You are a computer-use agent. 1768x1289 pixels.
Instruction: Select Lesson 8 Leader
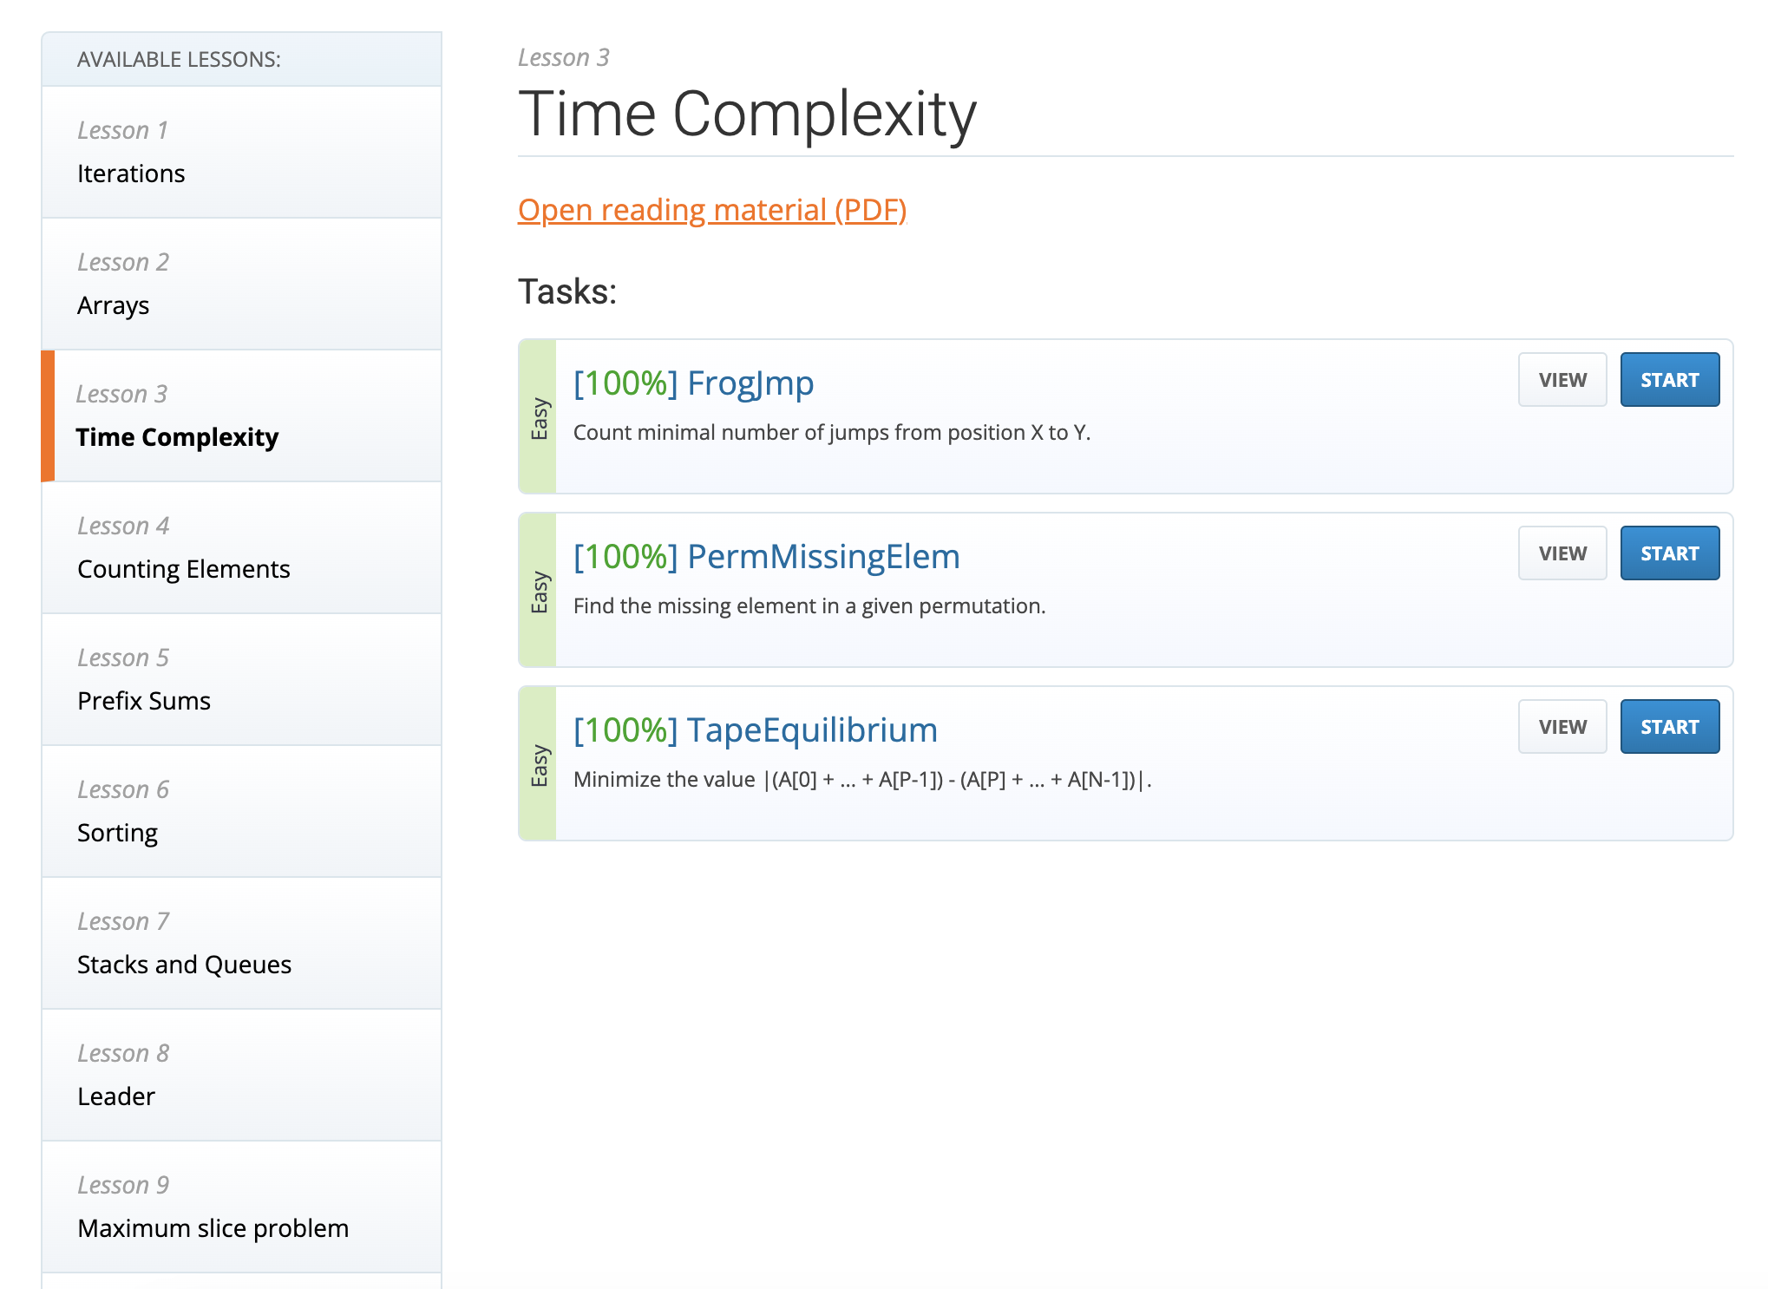116,1096
